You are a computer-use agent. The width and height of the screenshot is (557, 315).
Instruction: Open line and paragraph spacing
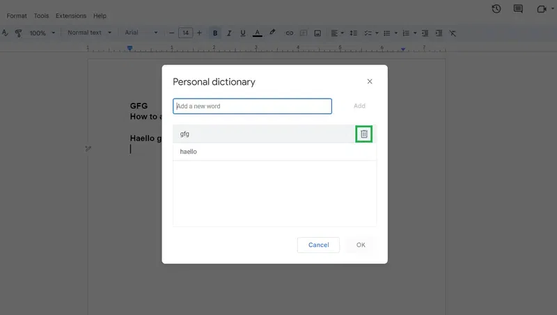coord(353,33)
